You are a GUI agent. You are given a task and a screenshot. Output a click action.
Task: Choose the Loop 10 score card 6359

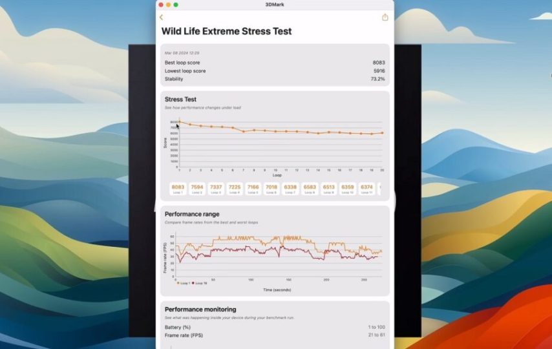pos(347,188)
